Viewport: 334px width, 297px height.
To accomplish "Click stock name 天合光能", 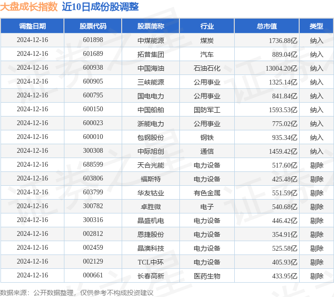I will coord(151,165).
